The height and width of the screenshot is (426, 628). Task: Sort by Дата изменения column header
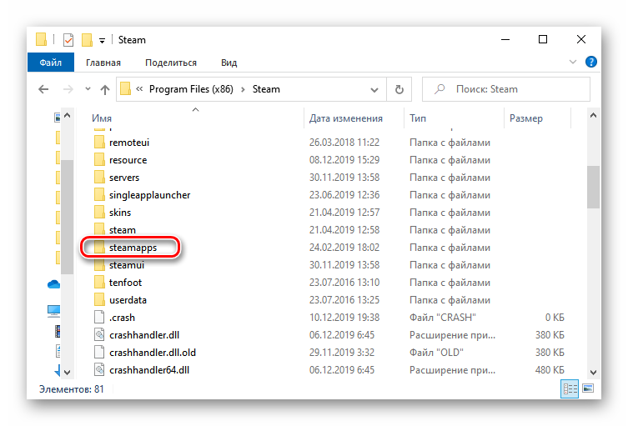[x=345, y=118]
